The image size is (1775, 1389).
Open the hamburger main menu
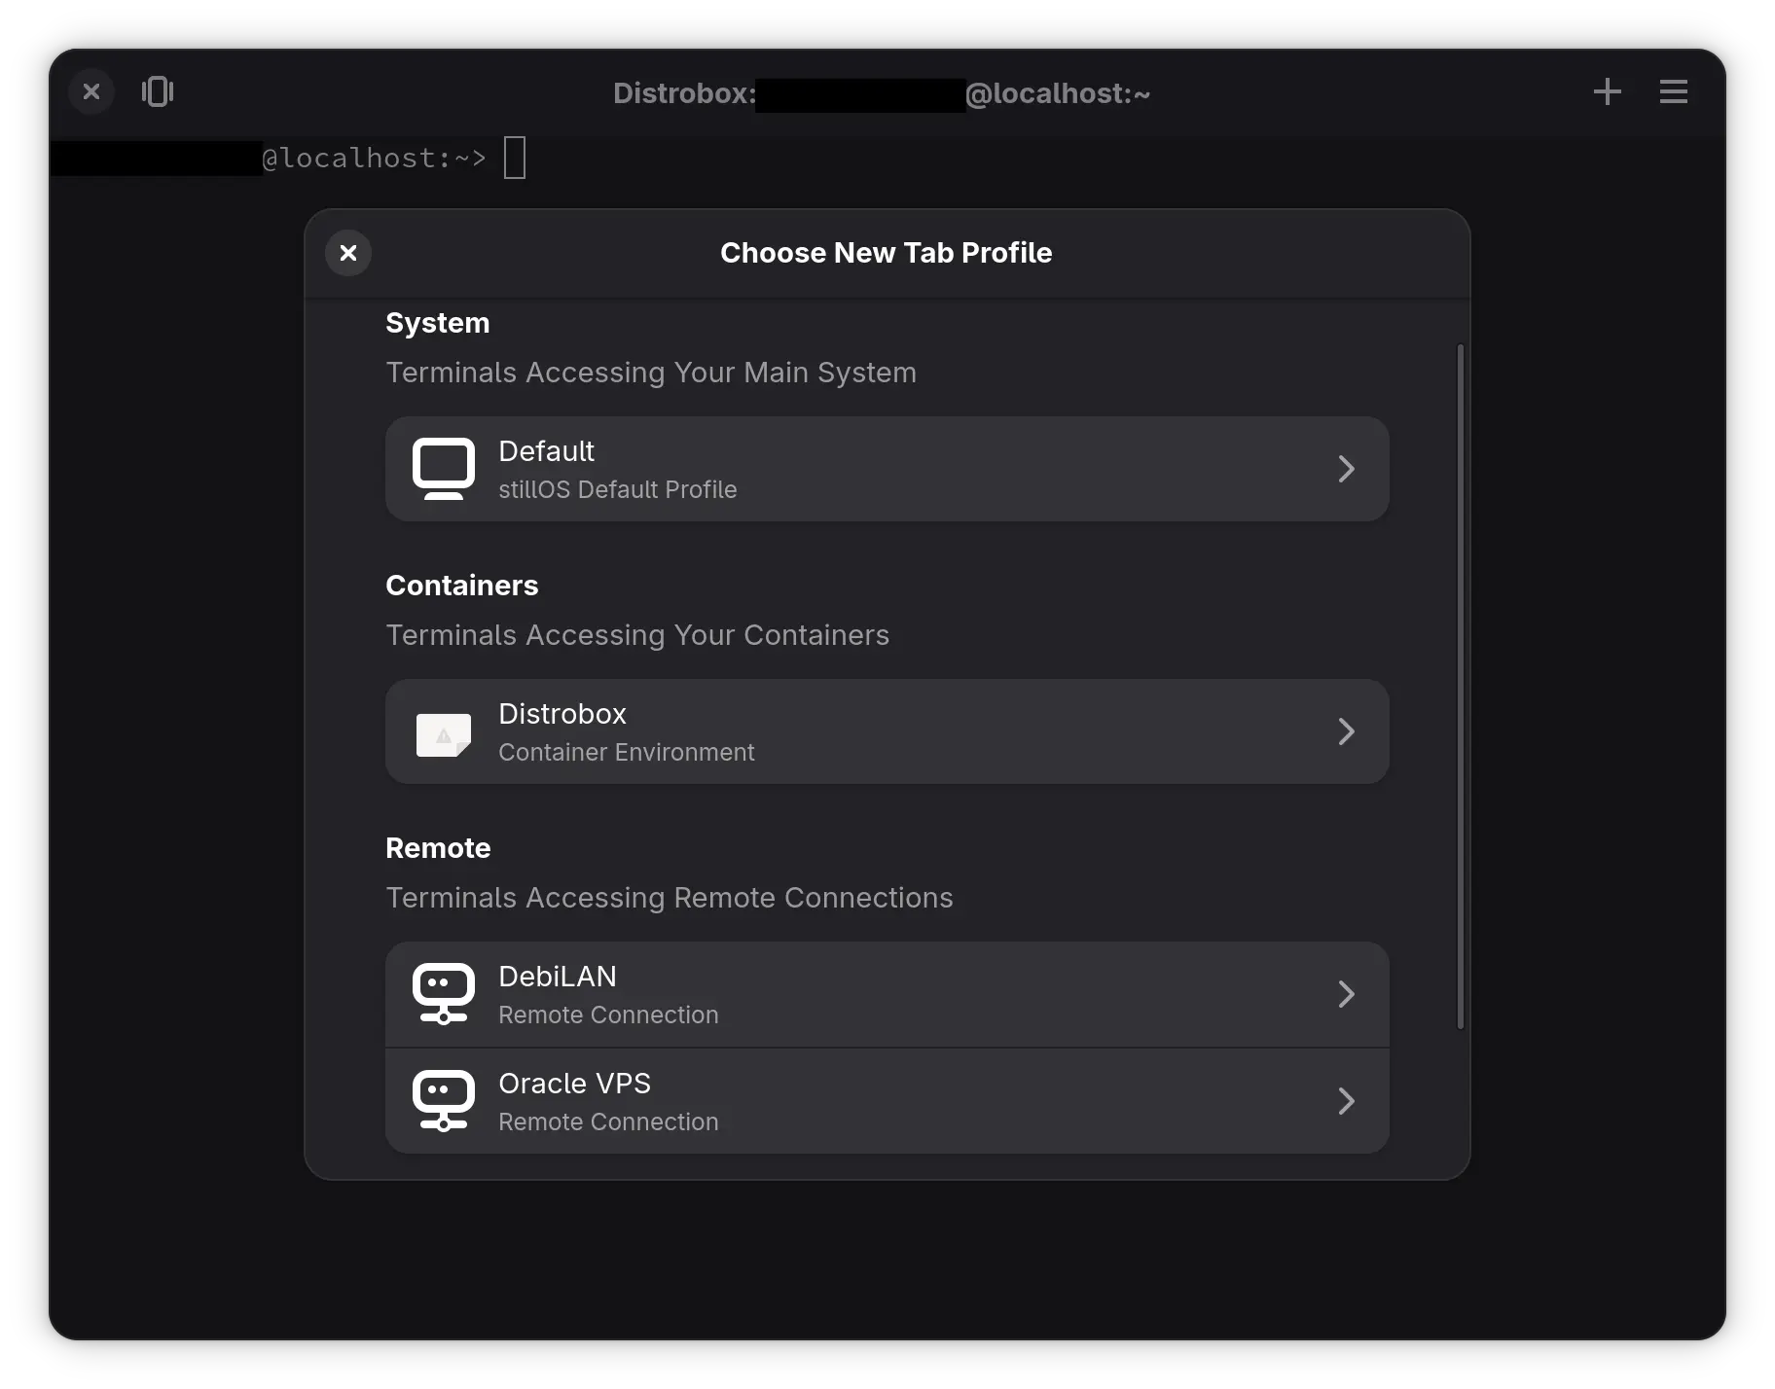(1673, 91)
